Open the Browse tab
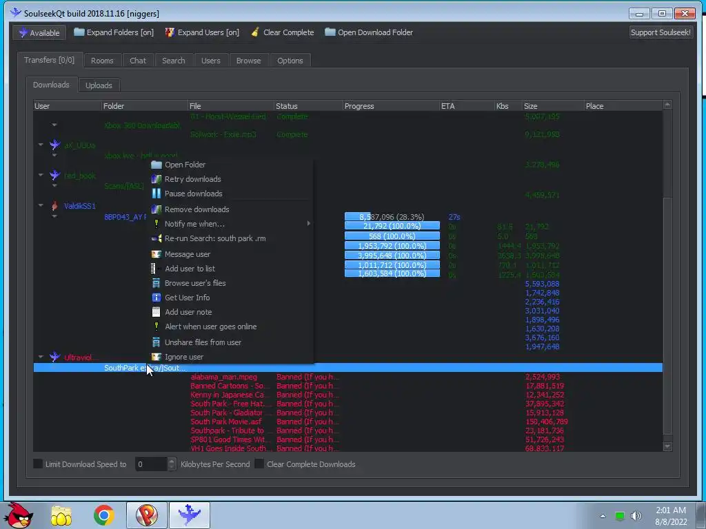Screen dimensions: 706x529 248,61
